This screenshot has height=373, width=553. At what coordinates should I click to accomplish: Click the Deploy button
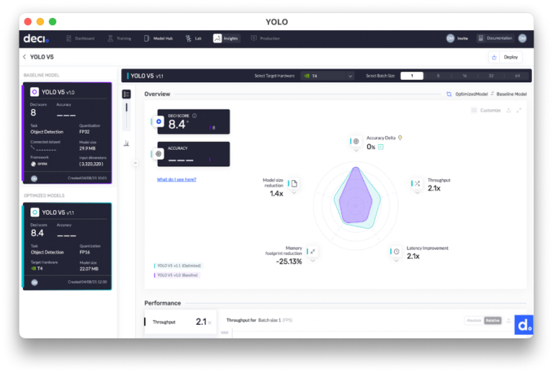[511, 57]
